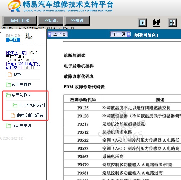Viewport: 181px width, 180px height.
Task: Click the 返回主目录 button
Action: pos(20,21)
